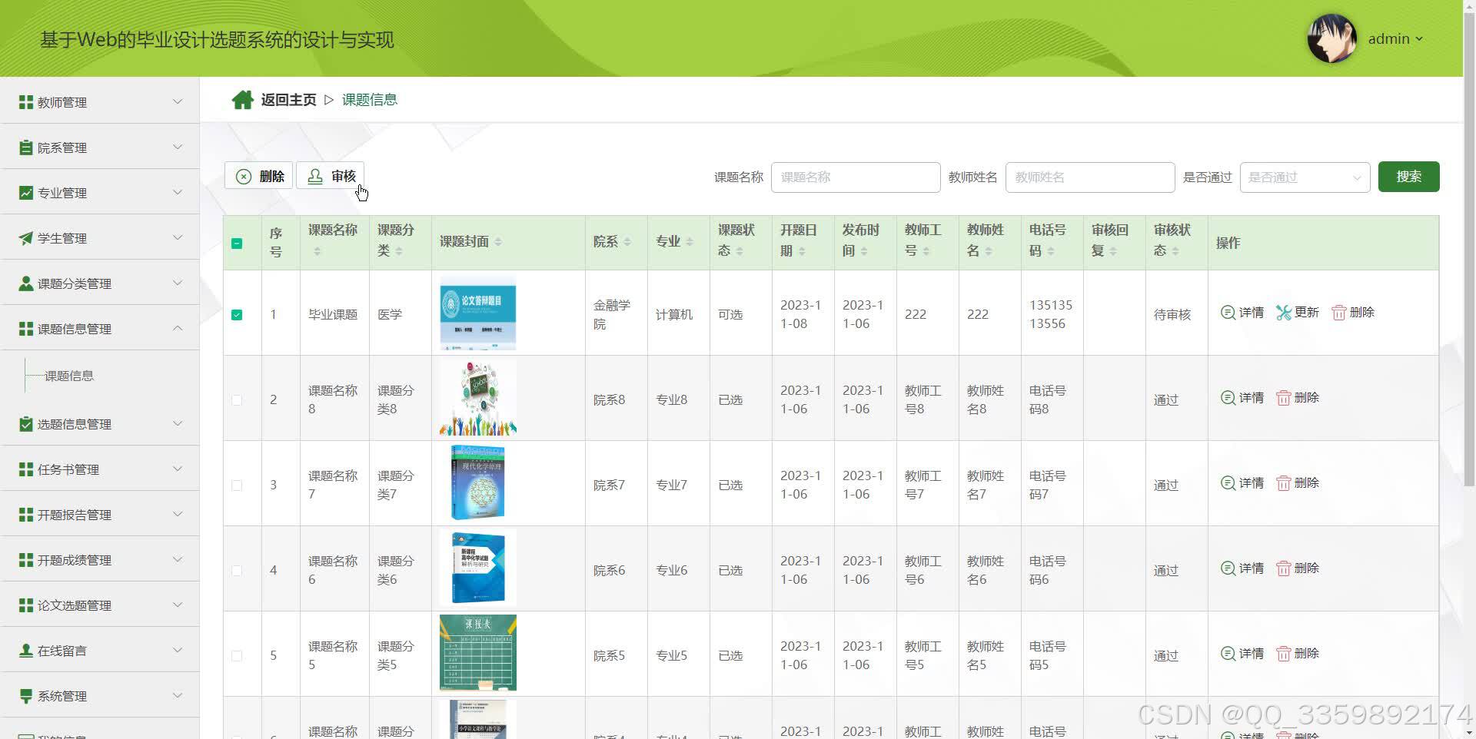Open 在线留言 menu

coord(100,651)
